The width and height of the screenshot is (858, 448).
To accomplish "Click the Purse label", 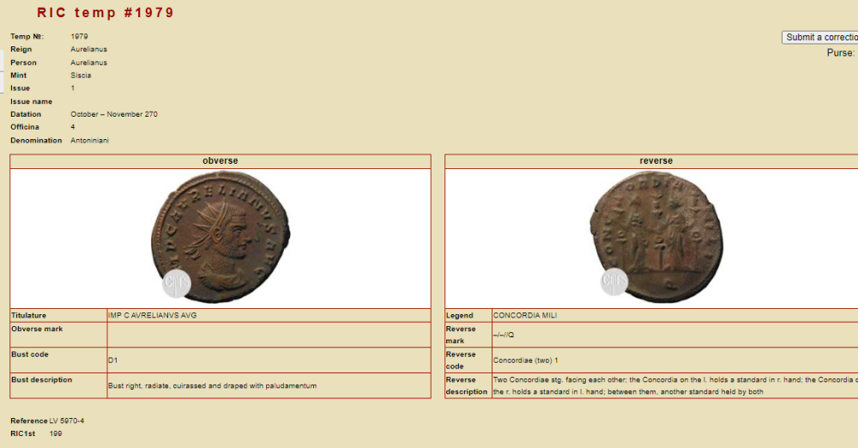I will pyautogui.click(x=840, y=53).
